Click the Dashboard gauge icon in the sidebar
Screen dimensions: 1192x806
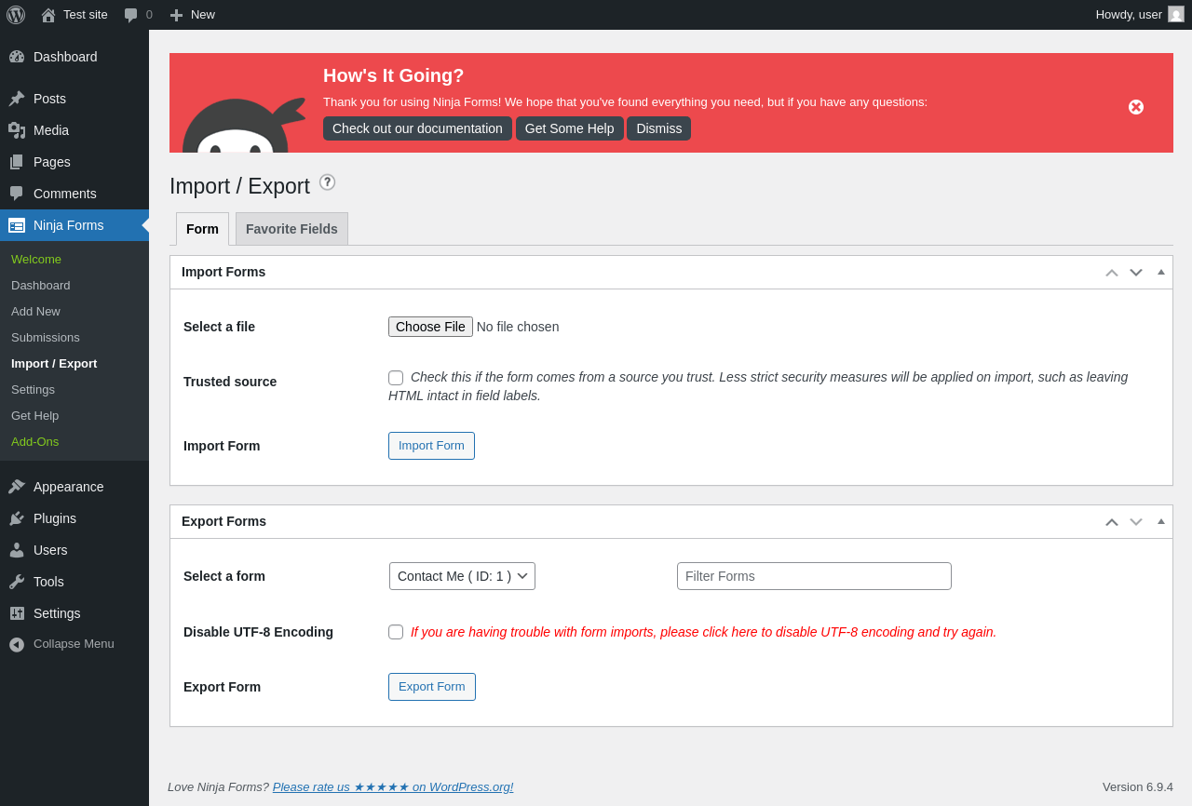coord(17,57)
